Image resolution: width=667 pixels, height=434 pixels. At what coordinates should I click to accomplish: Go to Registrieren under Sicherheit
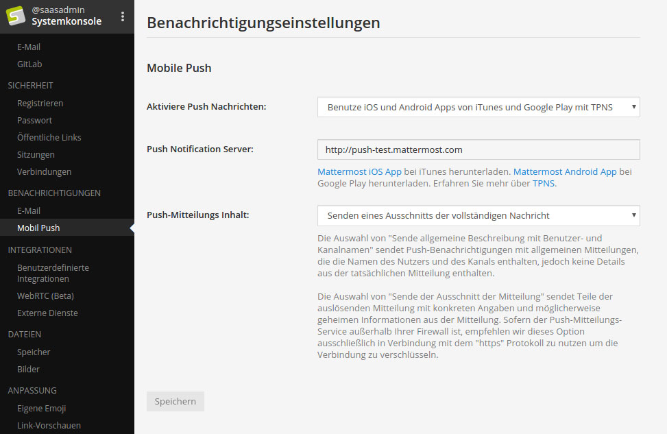pos(40,104)
